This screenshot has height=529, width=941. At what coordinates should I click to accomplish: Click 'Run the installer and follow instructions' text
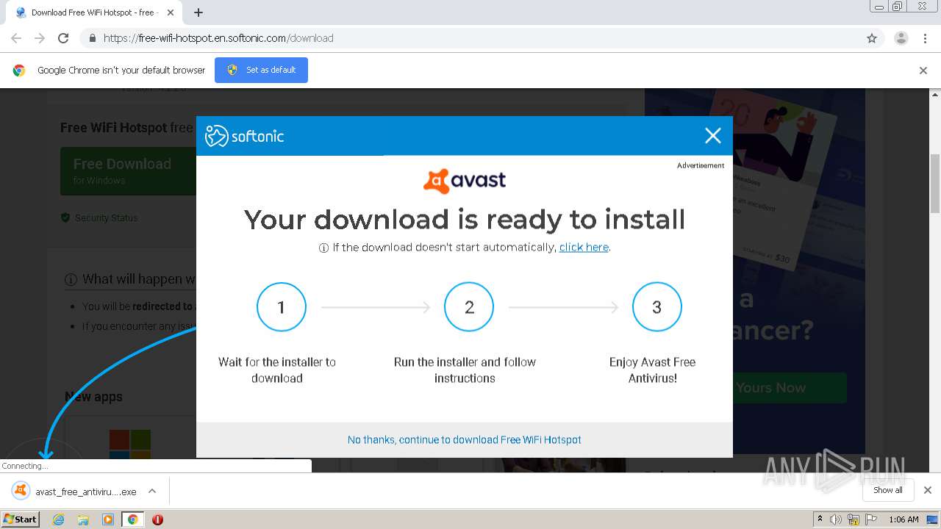pyautogui.click(x=465, y=370)
